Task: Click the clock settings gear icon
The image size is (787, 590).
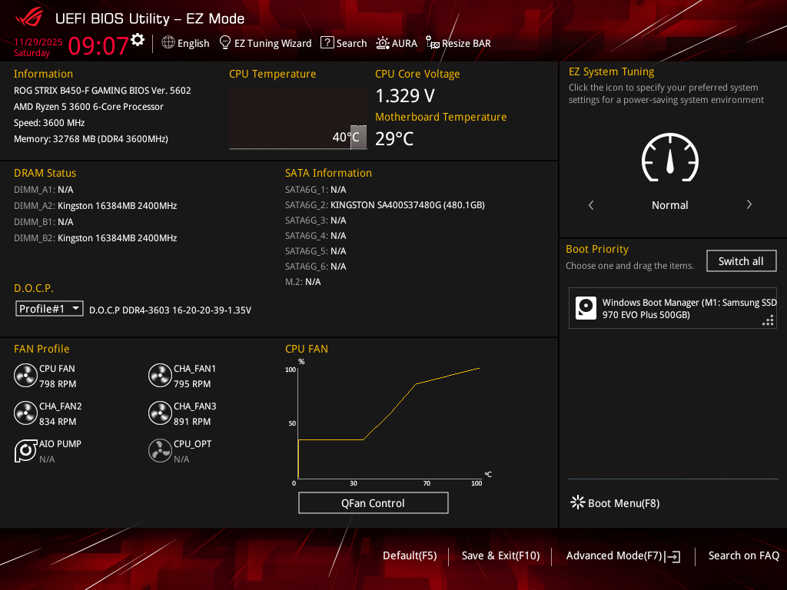Action: pyautogui.click(x=138, y=40)
